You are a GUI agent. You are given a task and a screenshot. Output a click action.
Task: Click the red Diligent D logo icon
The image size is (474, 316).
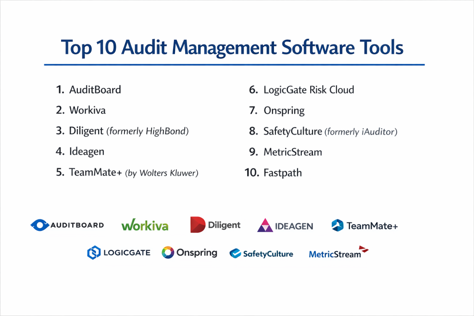(198, 225)
